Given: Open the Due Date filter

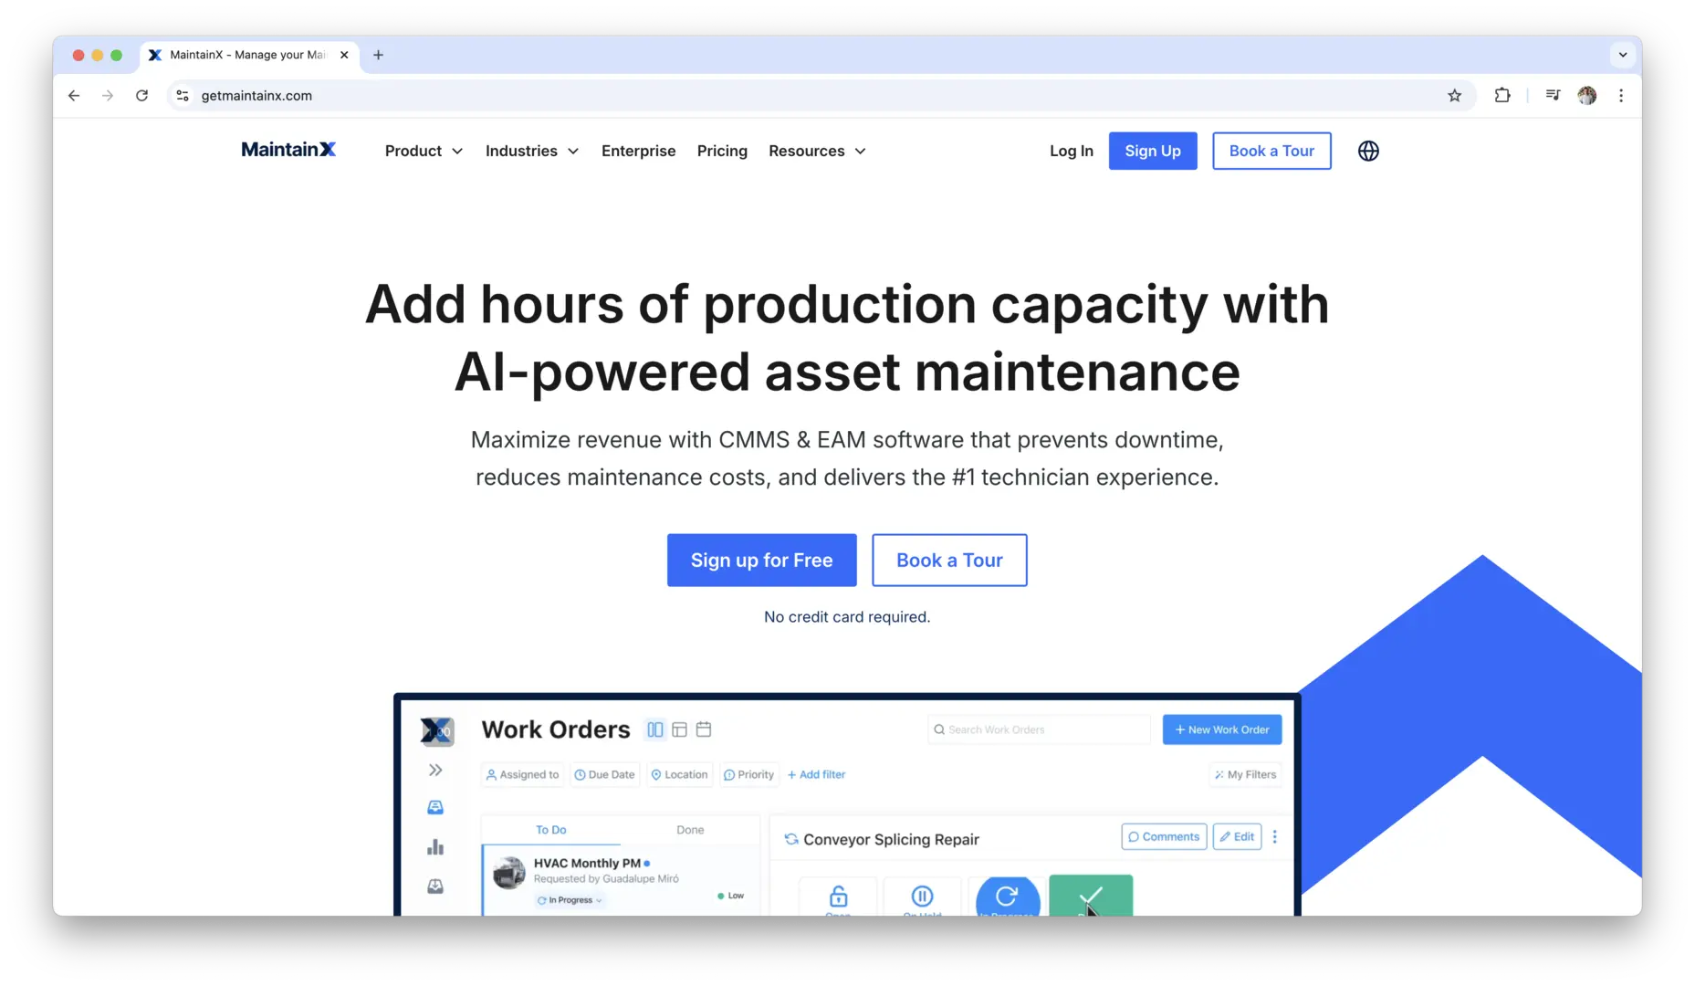Looking at the screenshot, I should click(604, 774).
